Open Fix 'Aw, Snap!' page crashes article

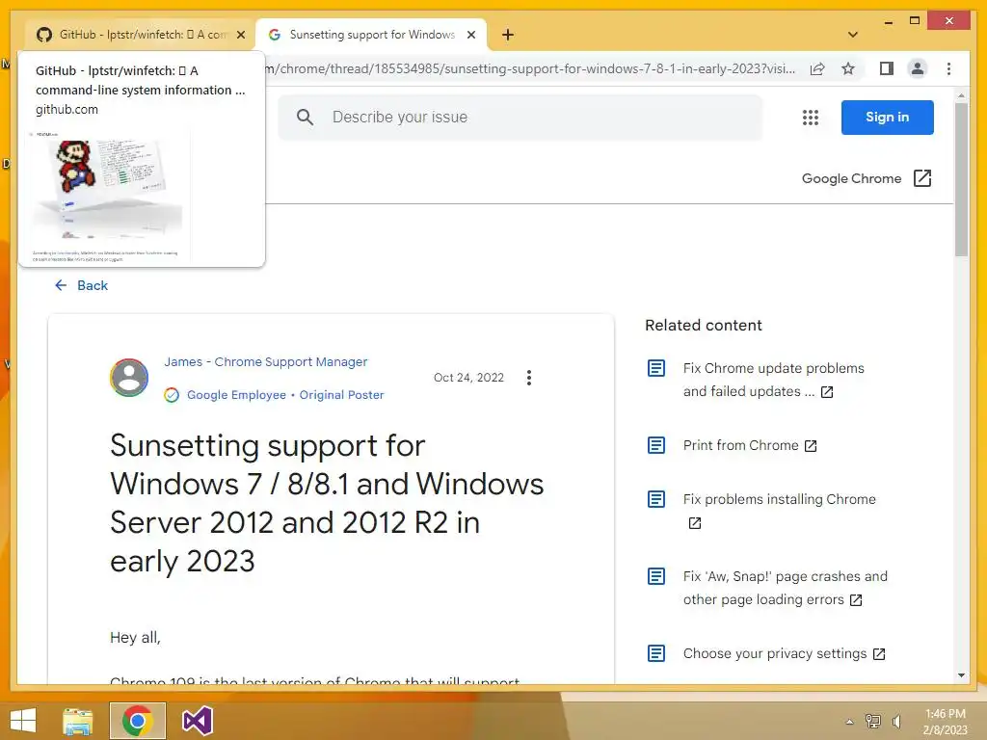click(x=785, y=588)
